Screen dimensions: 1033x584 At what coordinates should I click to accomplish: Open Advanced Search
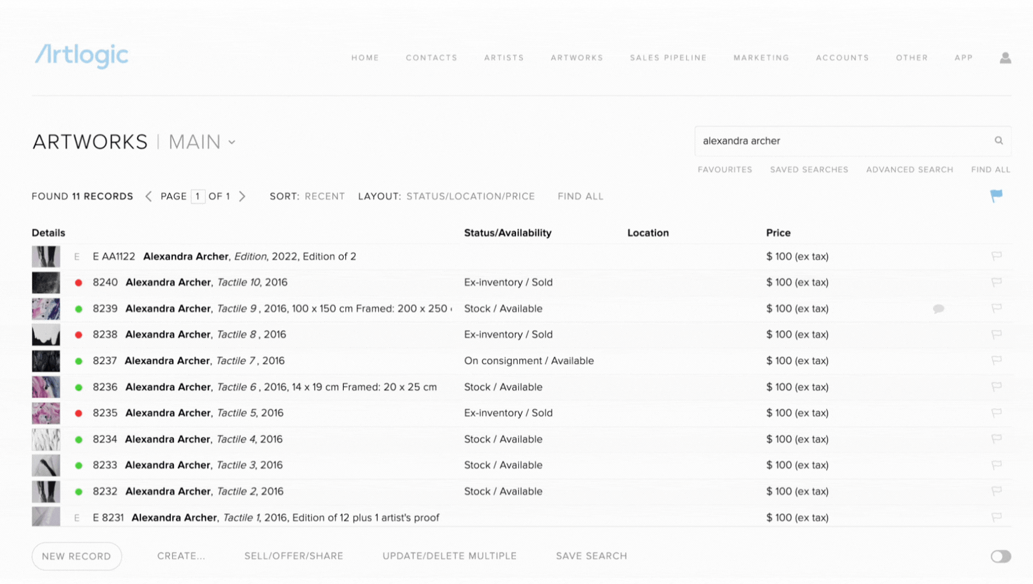(x=909, y=170)
